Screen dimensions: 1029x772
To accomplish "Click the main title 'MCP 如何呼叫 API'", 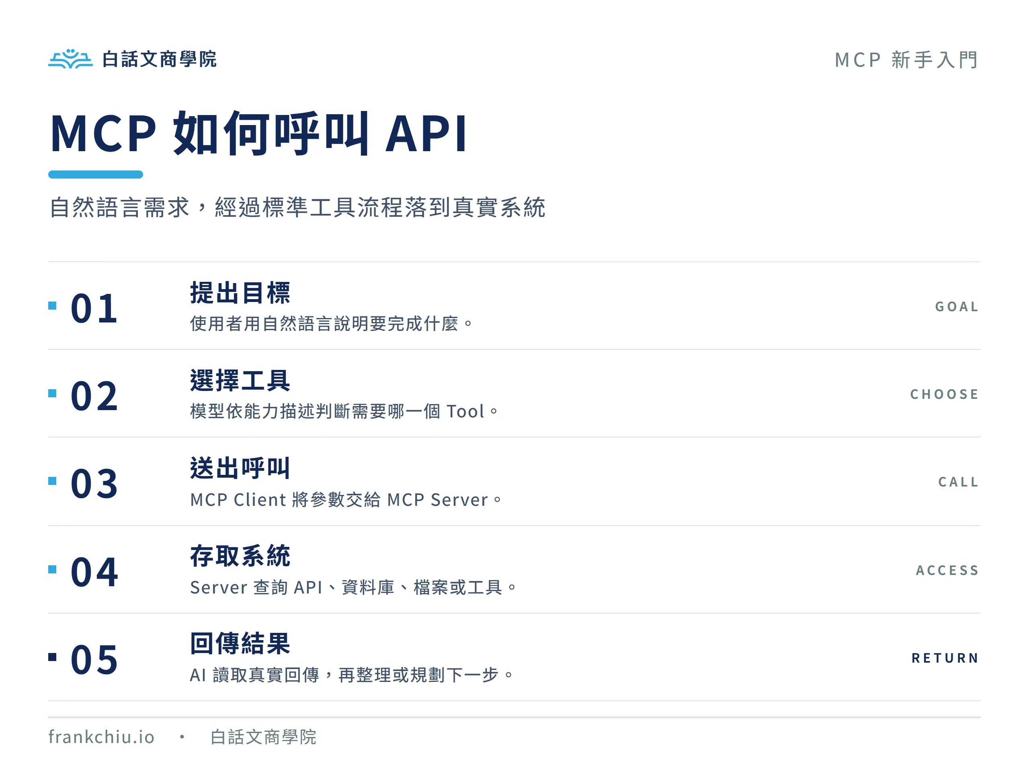I will coord(258,133).
